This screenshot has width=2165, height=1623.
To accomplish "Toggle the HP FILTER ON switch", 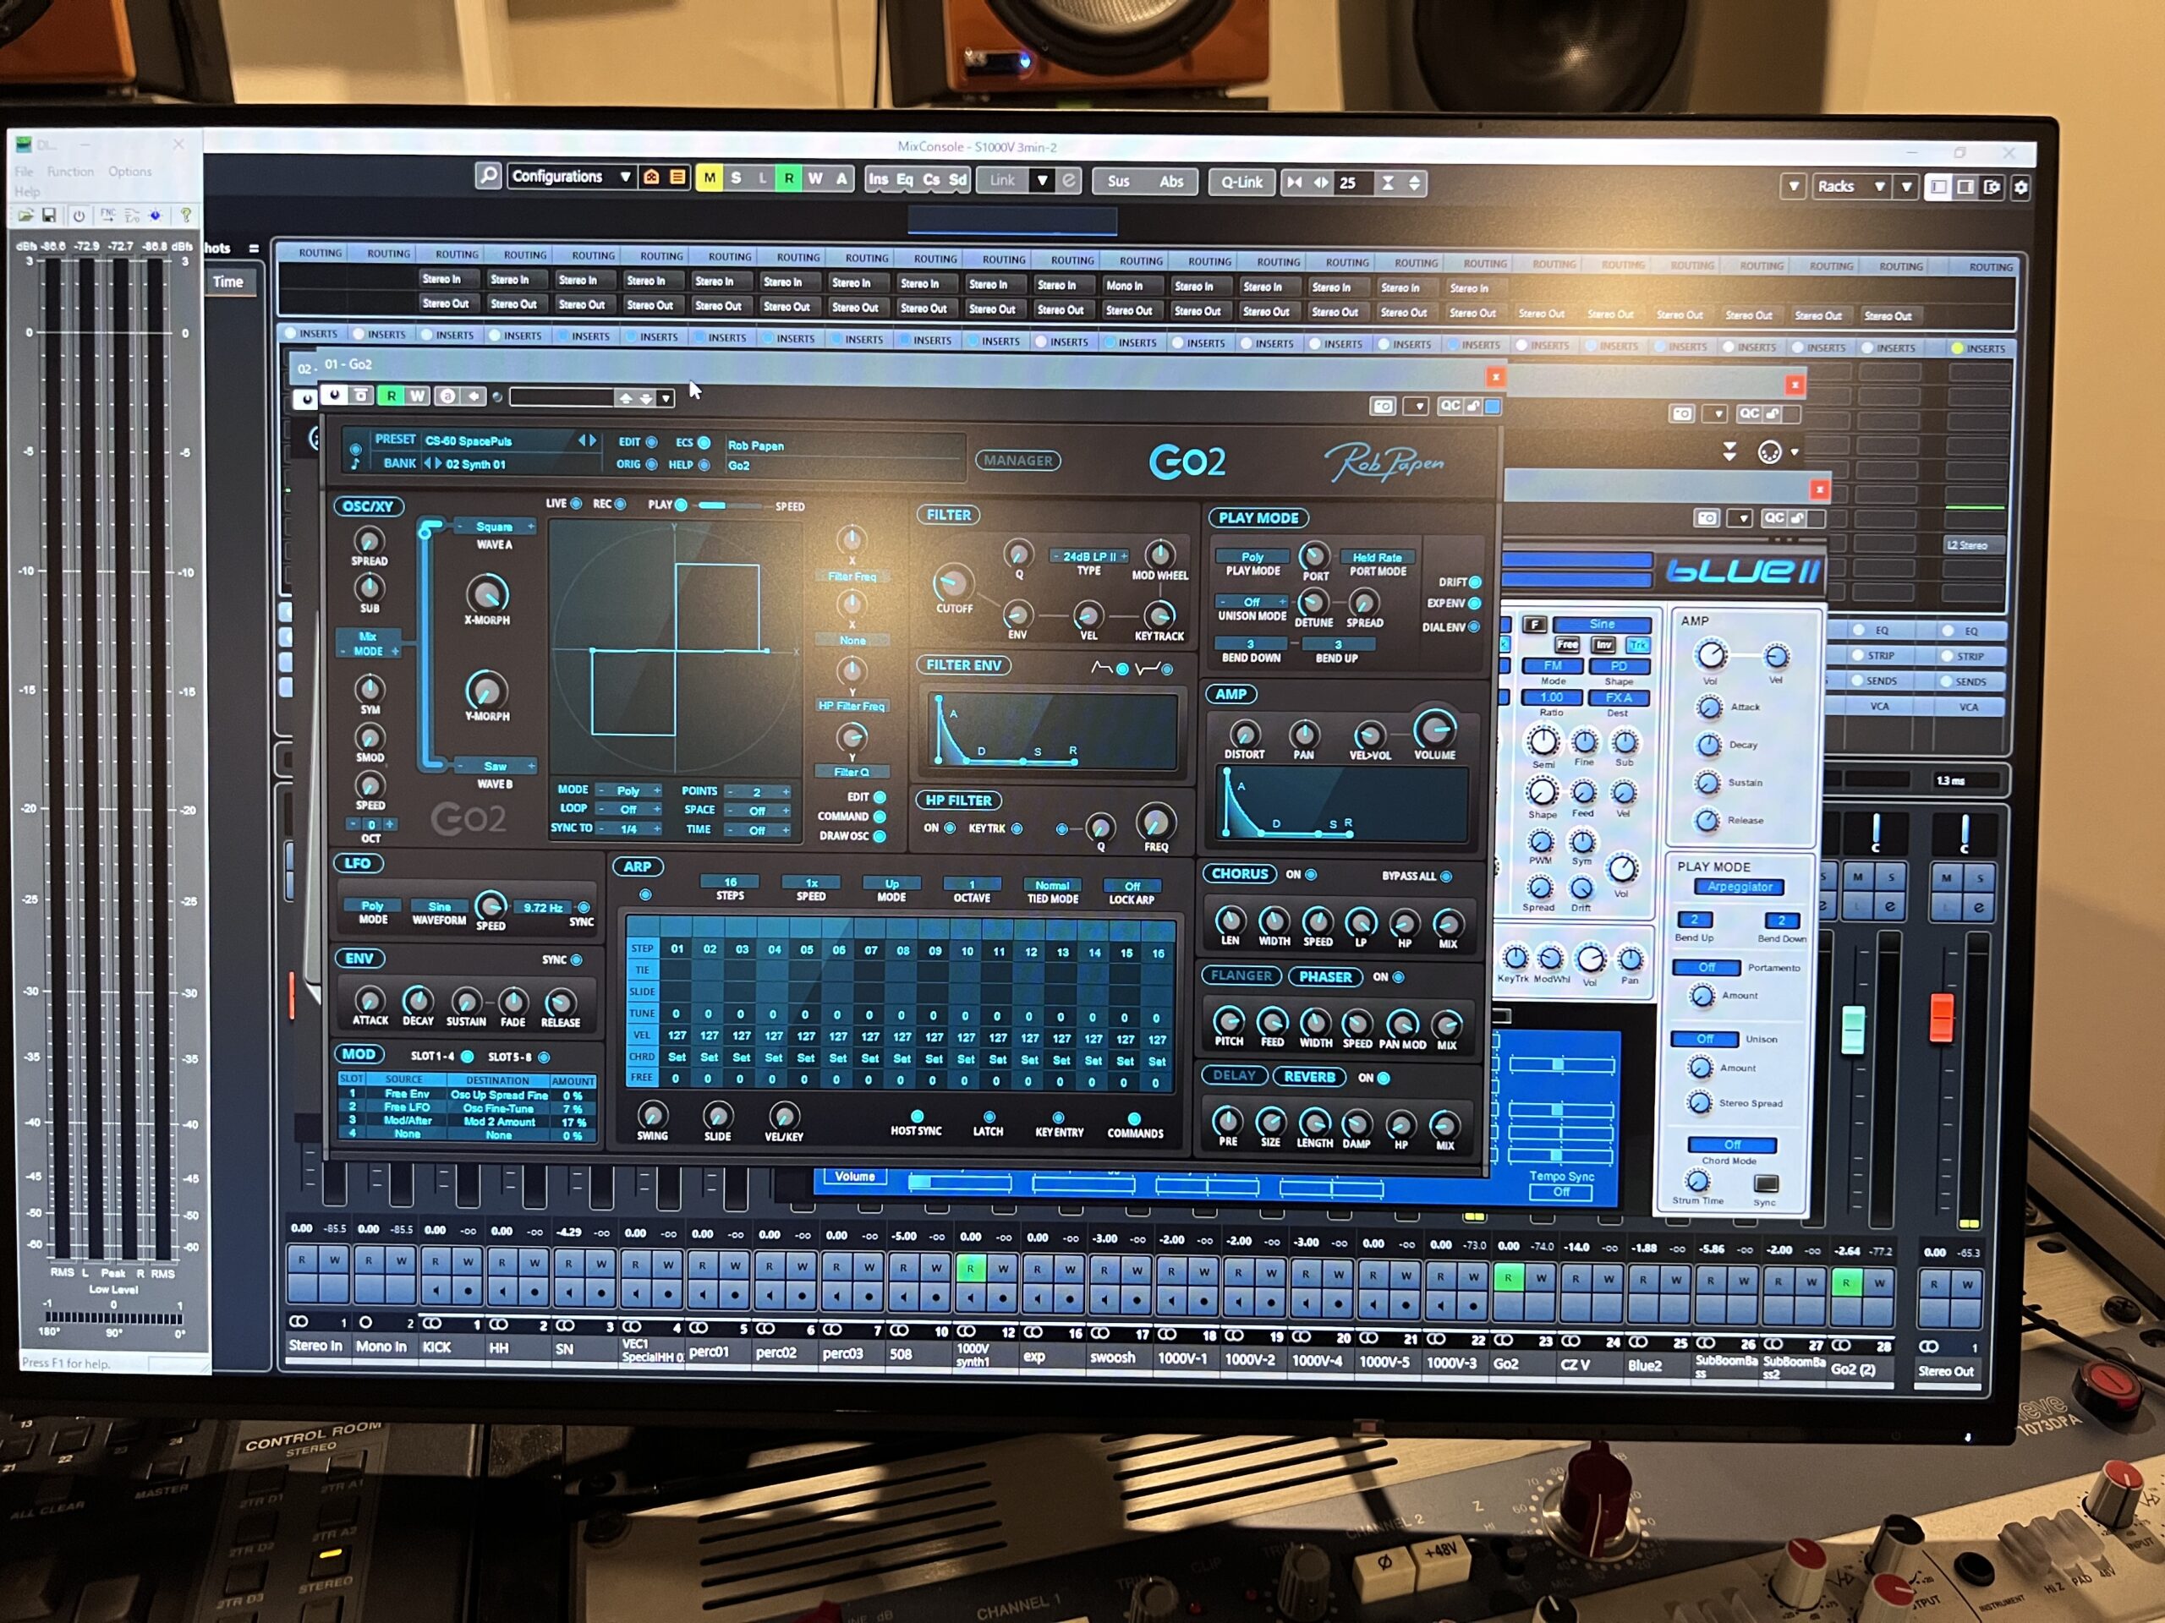I will [x=950, y=828].
